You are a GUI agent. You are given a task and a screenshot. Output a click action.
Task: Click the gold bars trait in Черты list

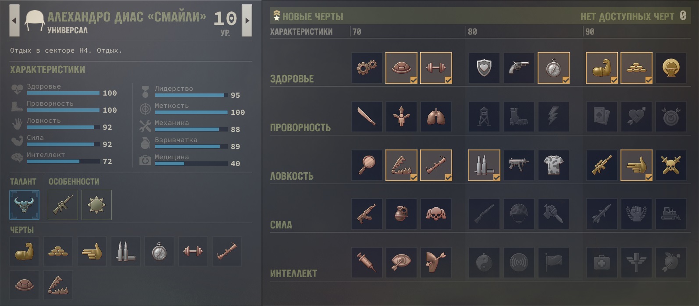click(x=58, y=252)
